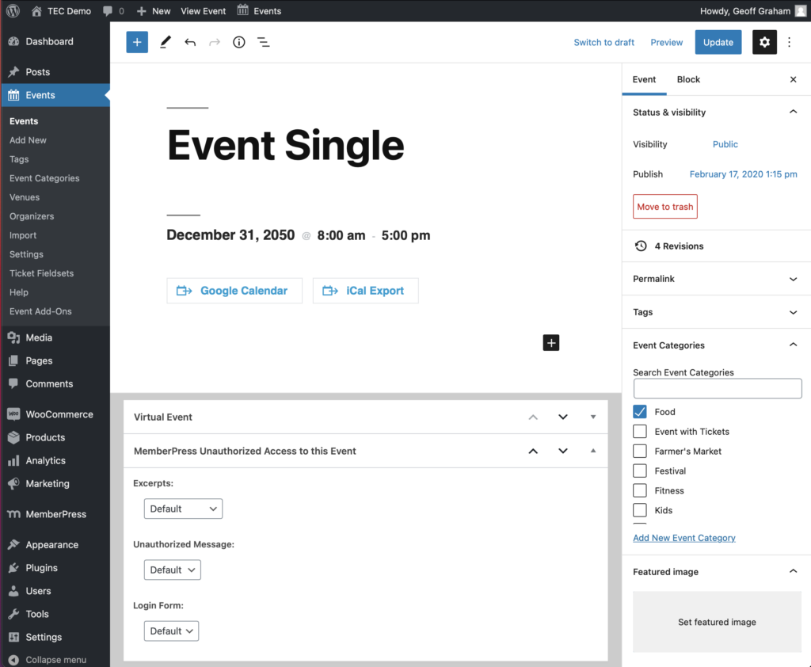Click the Preview link
This screenshot has width=811, height=667.
tap(666, 43)
